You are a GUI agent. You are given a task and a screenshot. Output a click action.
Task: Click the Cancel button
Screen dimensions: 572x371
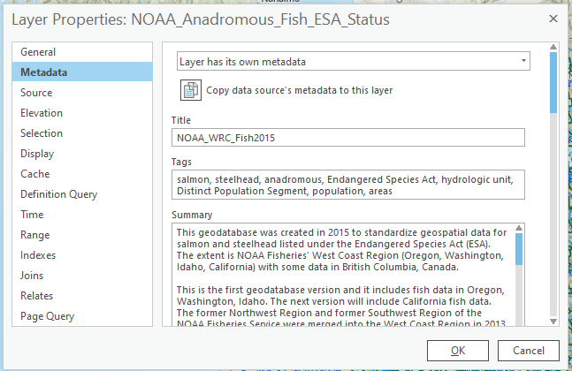[528, 351]
